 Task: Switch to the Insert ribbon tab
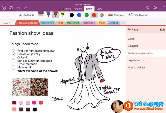(x=78, y=9)
